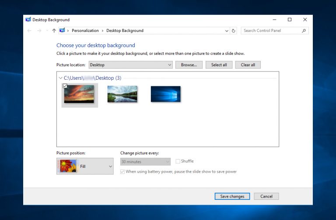Click the Desktop Background window title icon
The height and width of the screenshot is (220, 336).
(x=28, y=20)
